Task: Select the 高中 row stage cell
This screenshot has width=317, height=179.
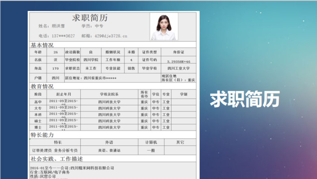Action: tap(38, 102)
